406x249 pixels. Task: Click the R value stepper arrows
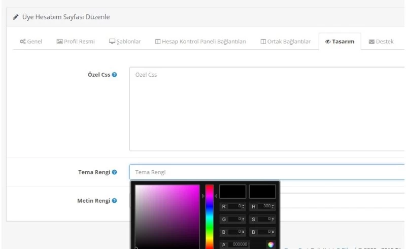[x=243, y=206]
